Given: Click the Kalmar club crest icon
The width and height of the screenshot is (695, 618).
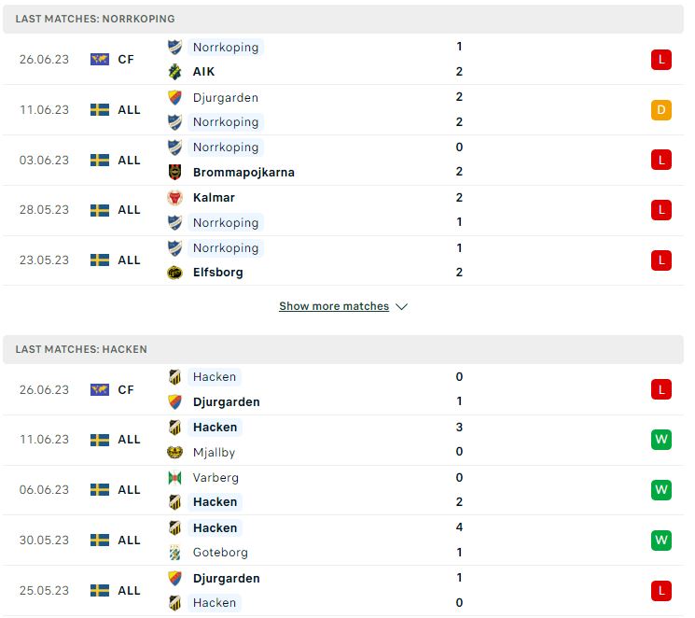Looking at the screenshot, I should pos(174,197).
